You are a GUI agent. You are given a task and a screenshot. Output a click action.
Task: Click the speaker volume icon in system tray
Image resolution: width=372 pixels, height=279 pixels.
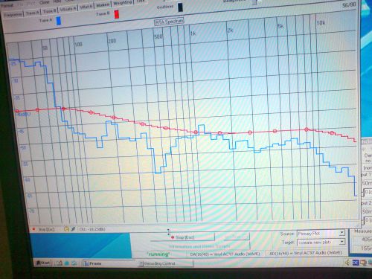coord(347,262)
